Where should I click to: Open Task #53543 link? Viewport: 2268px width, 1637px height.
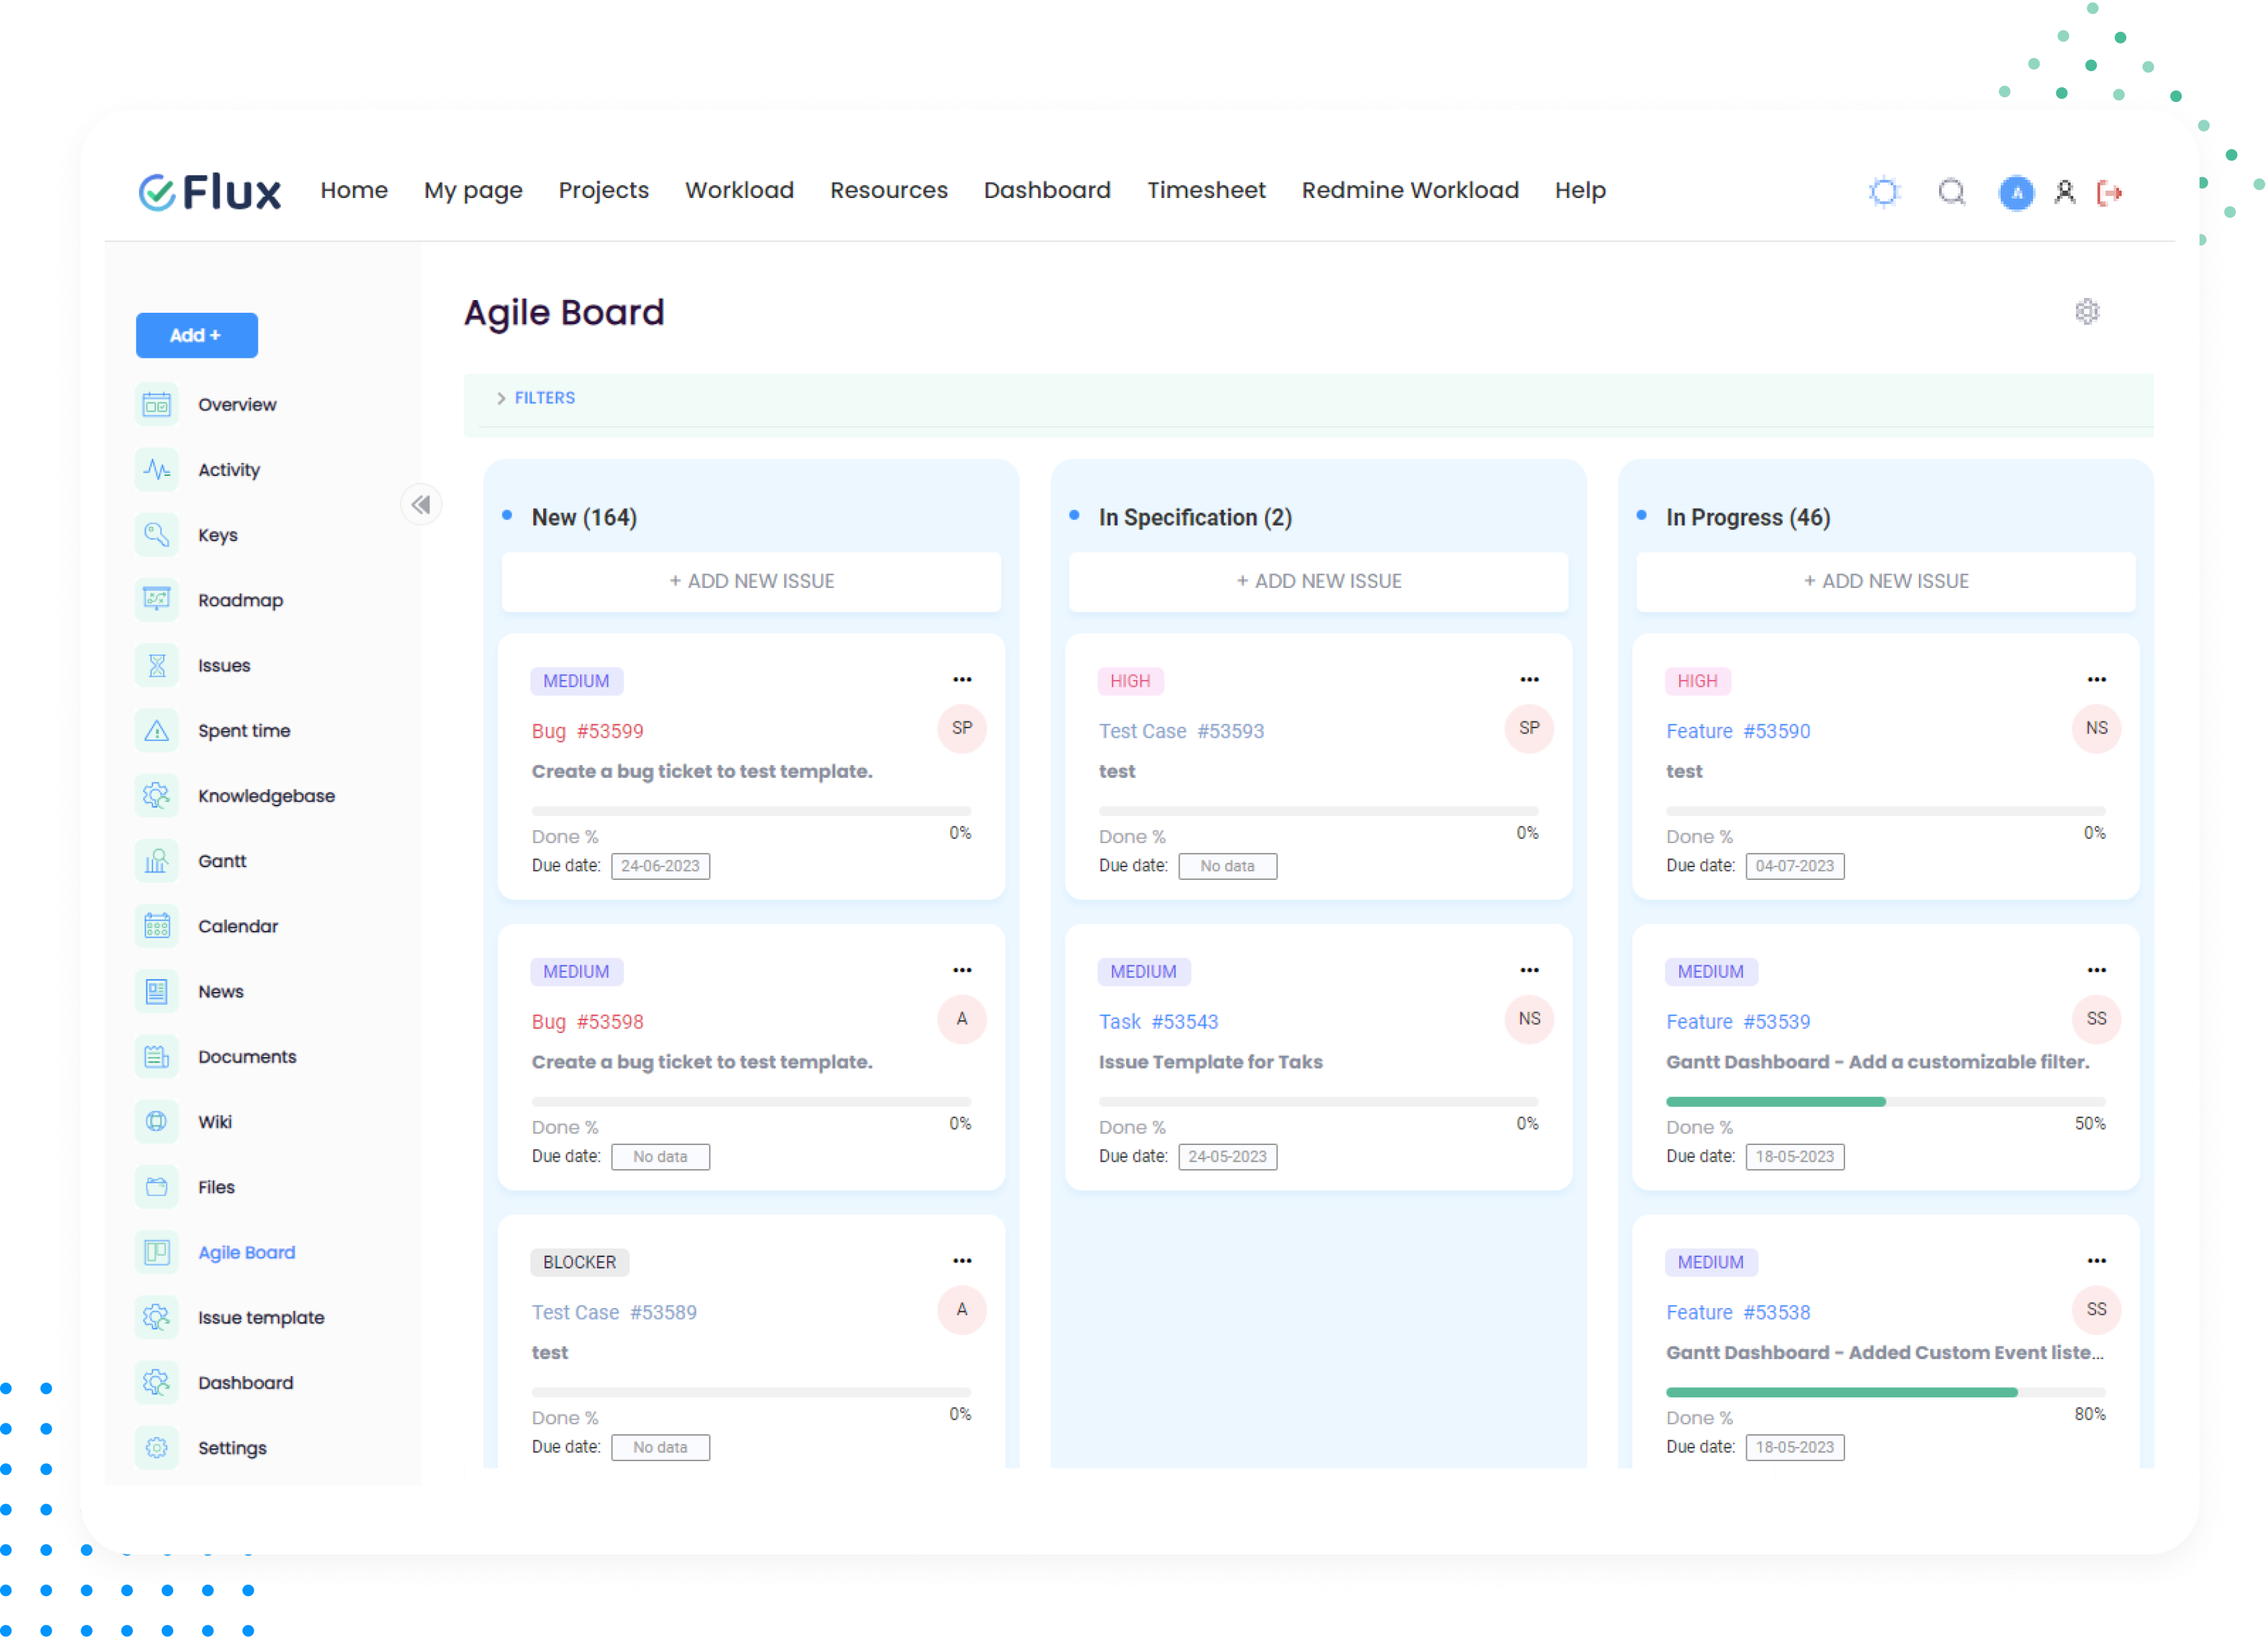(1158, 1022)
